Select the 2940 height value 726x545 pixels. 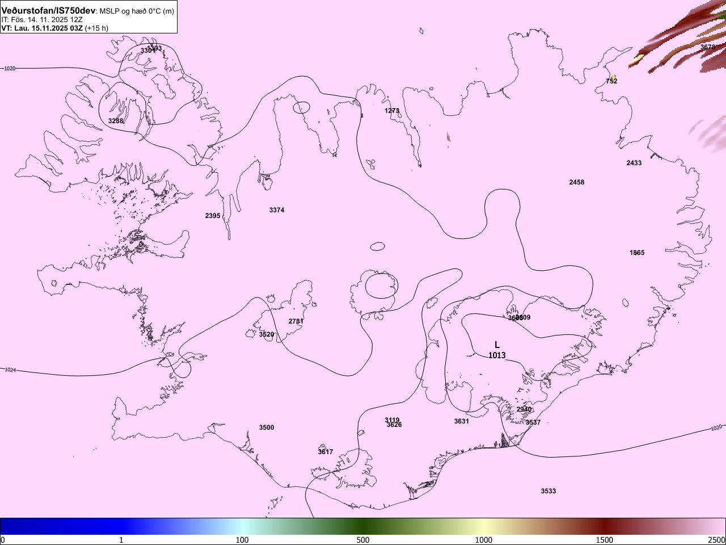point(524,409)
